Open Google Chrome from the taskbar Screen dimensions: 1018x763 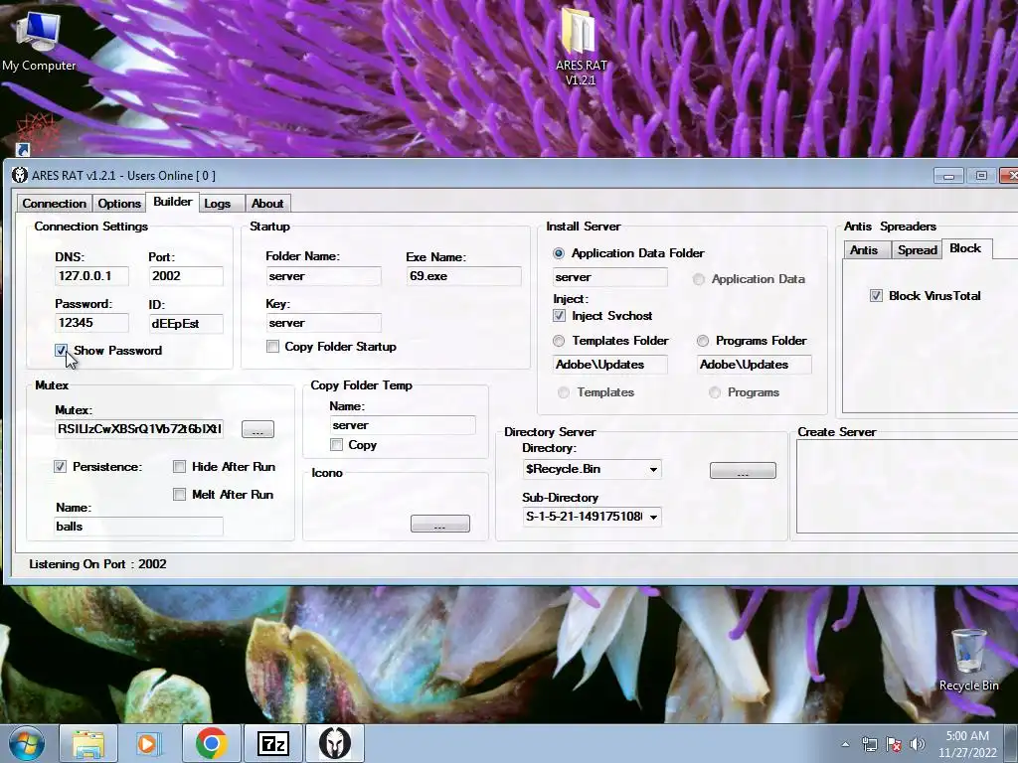(x=211, y=743)
